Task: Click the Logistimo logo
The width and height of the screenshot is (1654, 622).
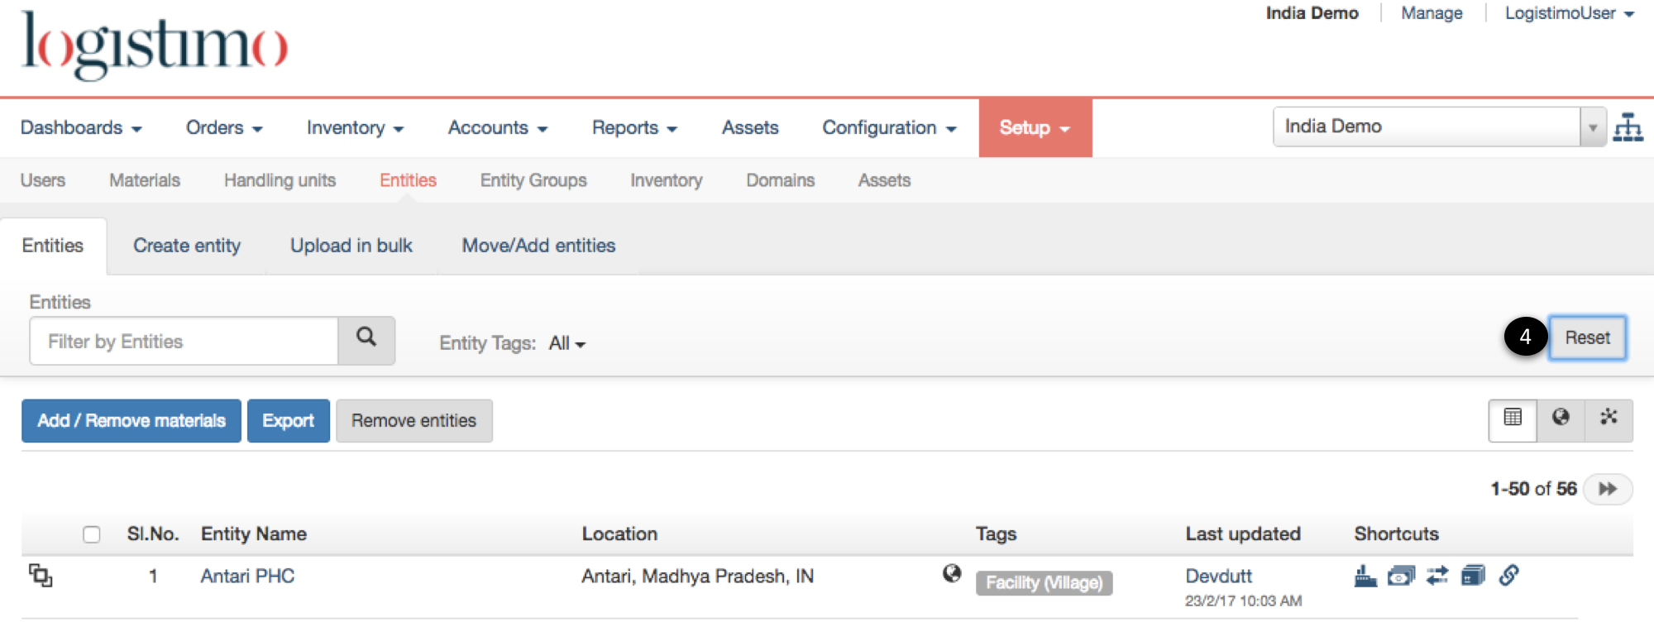Action: coord(155,45)
